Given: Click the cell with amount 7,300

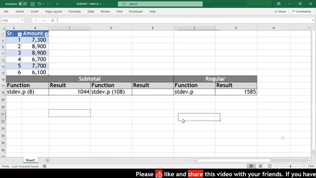Looking at the screenshot, I should point(35,40).
